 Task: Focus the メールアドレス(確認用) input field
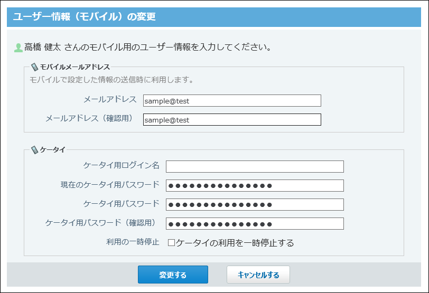click(232, 120)
